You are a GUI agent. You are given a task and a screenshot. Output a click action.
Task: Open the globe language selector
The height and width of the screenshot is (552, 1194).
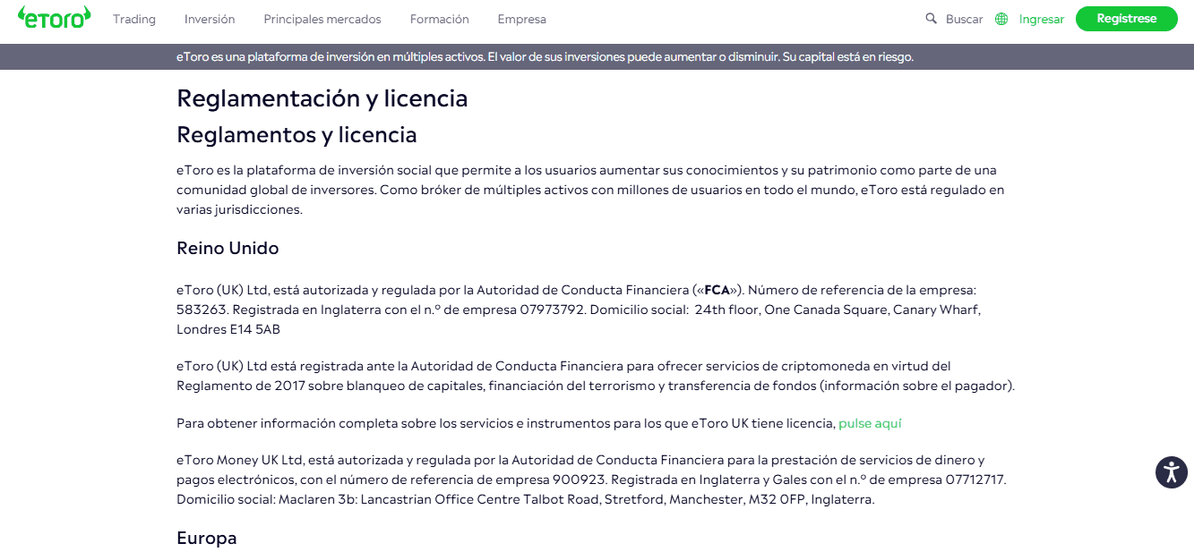tap(1001, 19)
